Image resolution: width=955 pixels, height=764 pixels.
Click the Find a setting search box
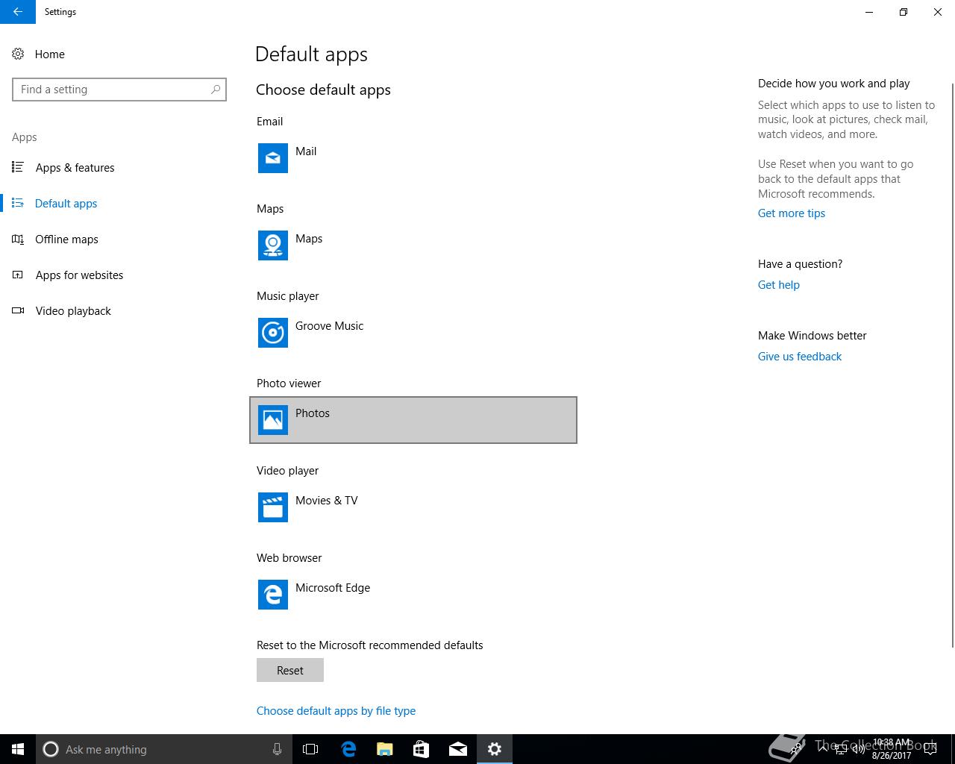point(119,90)
